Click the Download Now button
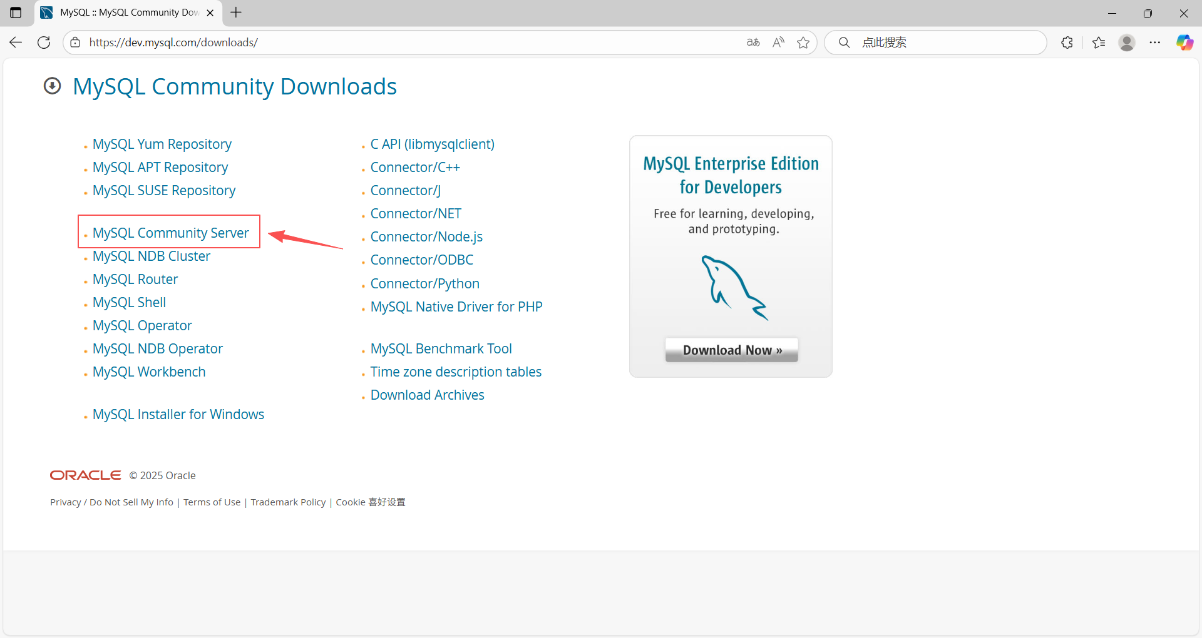This screenshot has height=638, width=1202. [x=732, y=350]
